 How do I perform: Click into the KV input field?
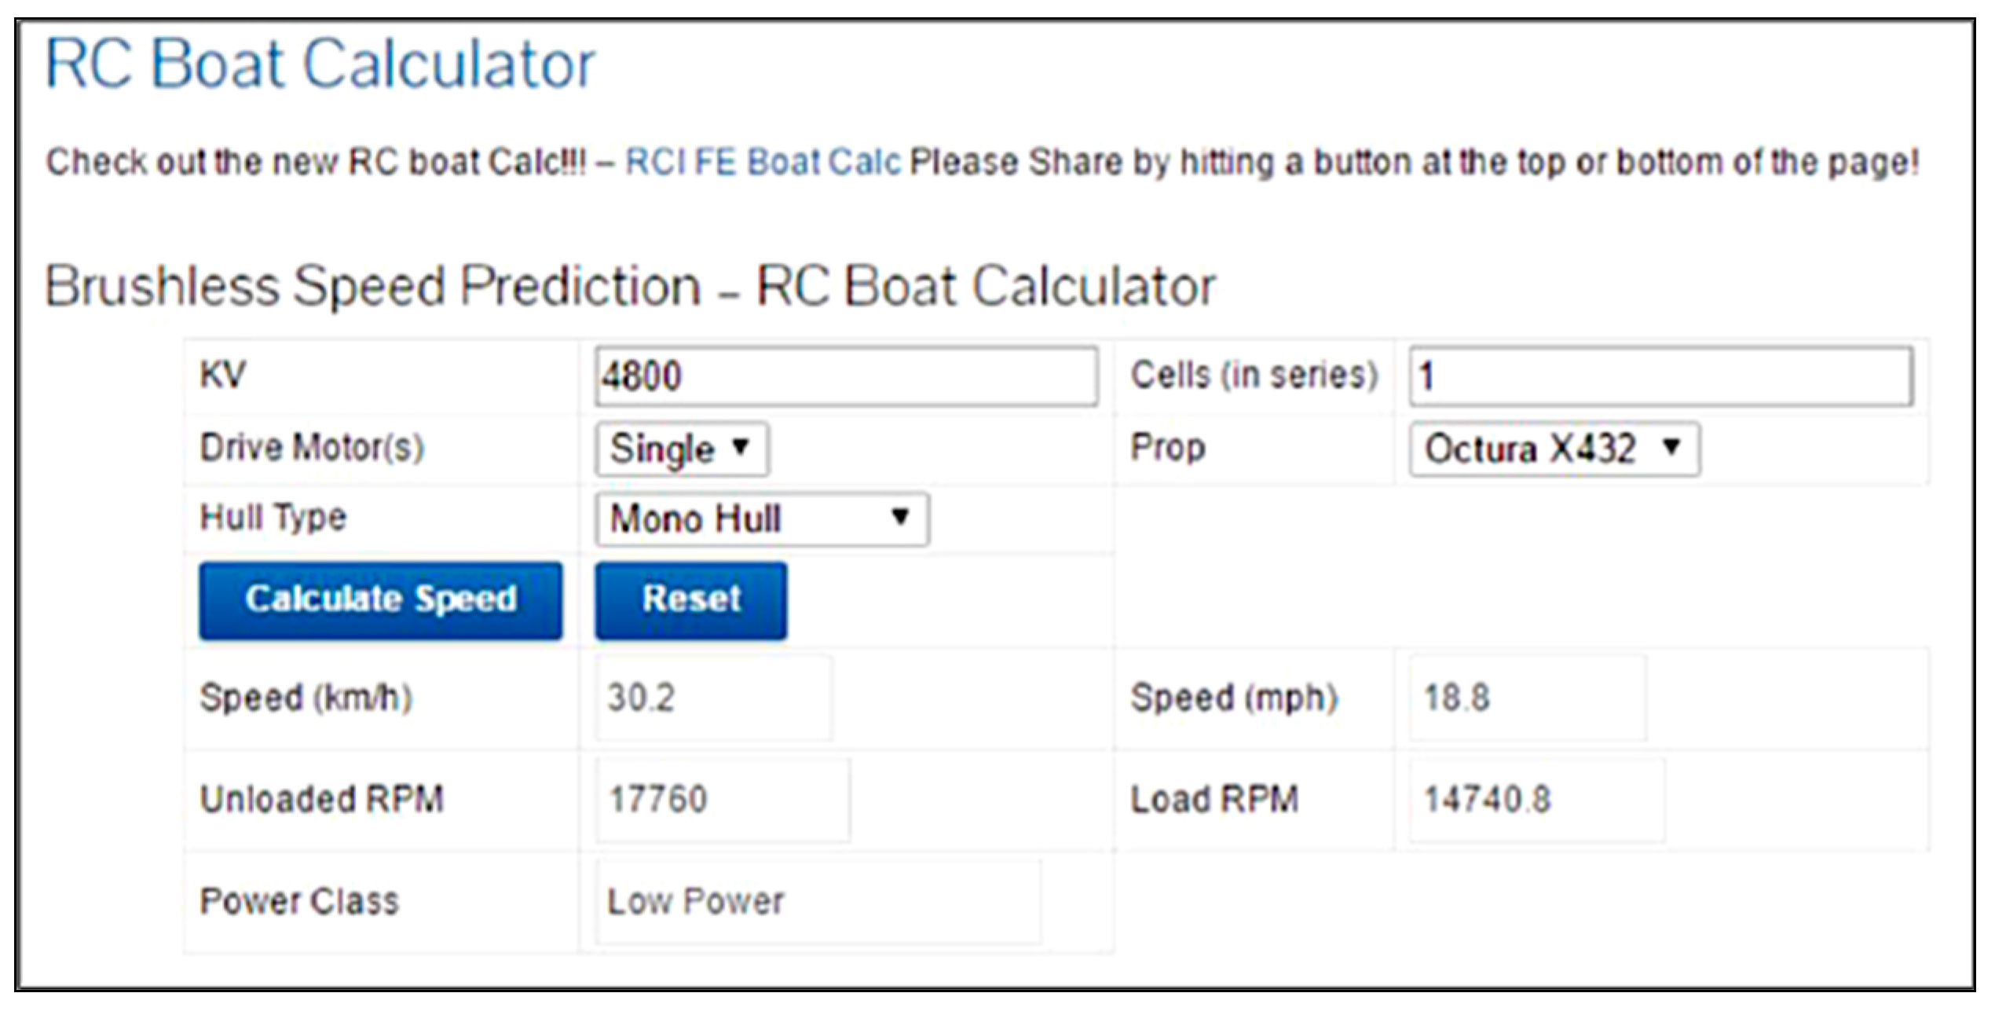point(845,376)
